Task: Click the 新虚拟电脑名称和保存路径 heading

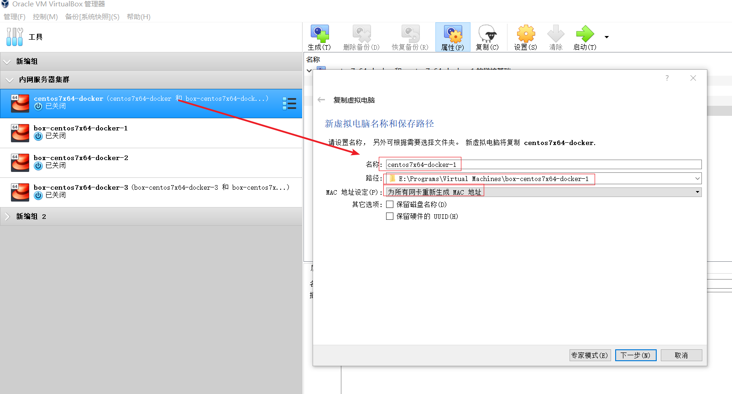Action: pyautogui.click(x=379, y=124)
